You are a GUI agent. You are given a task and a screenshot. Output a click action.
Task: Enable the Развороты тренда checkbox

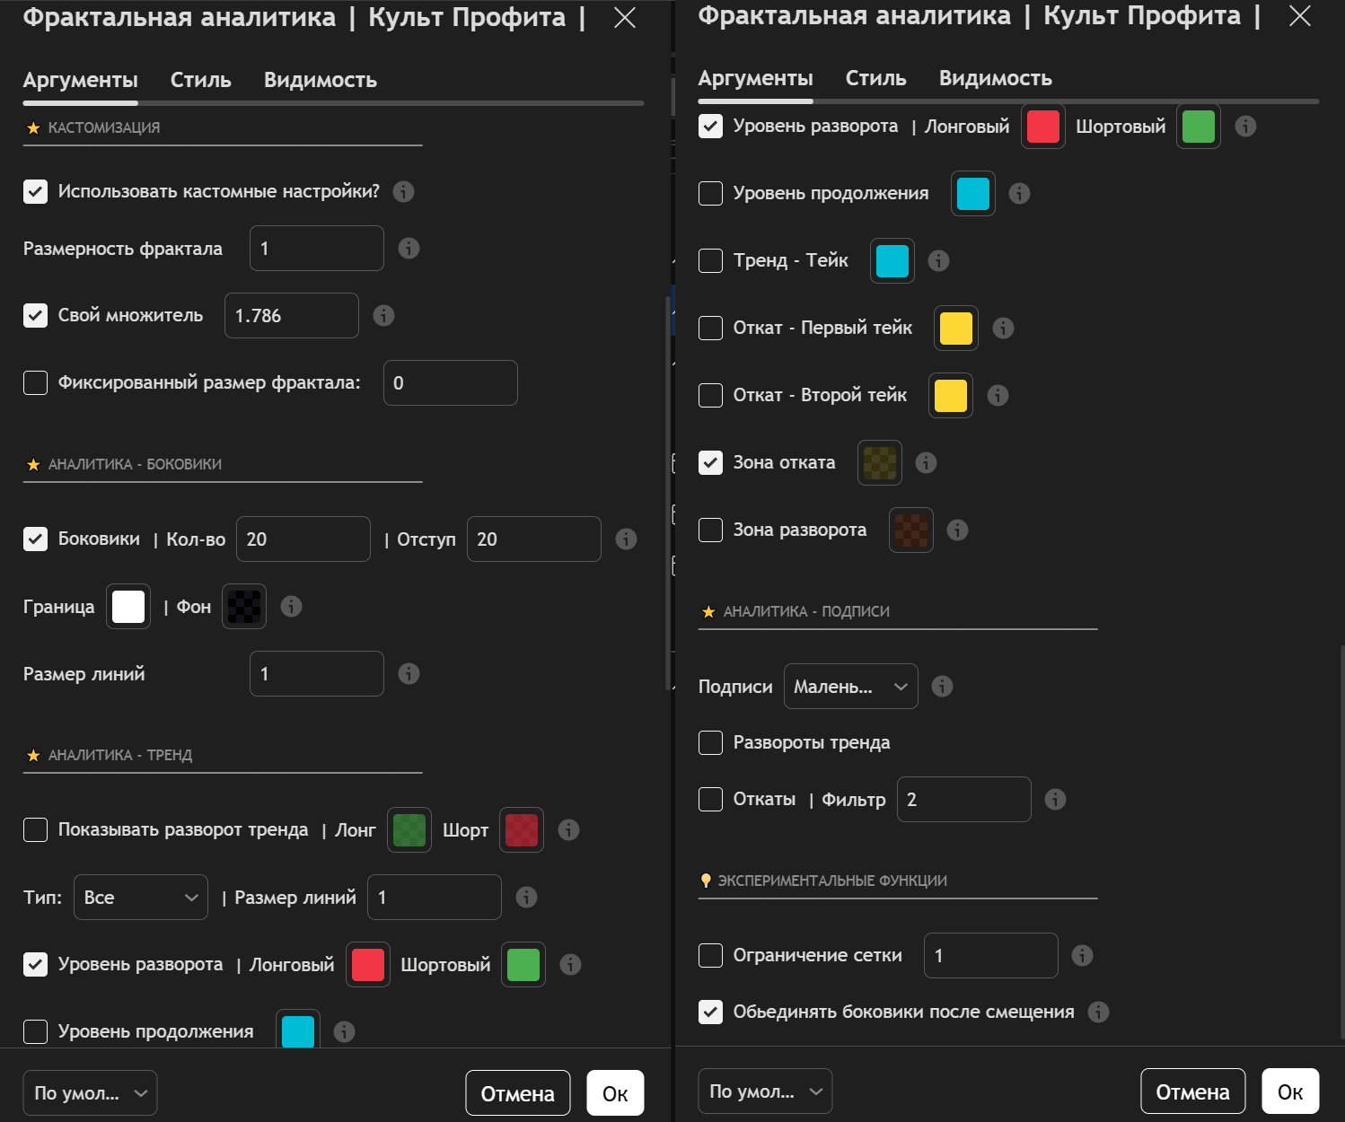710,742
